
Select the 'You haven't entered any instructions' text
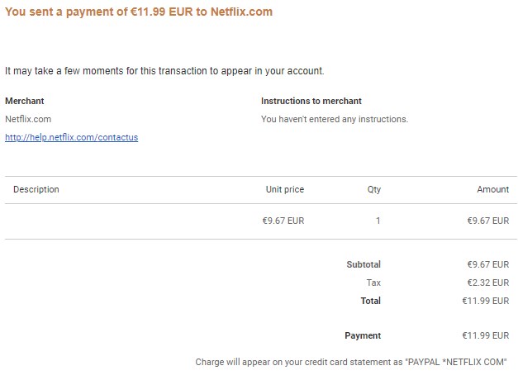(x=335, y=119)
